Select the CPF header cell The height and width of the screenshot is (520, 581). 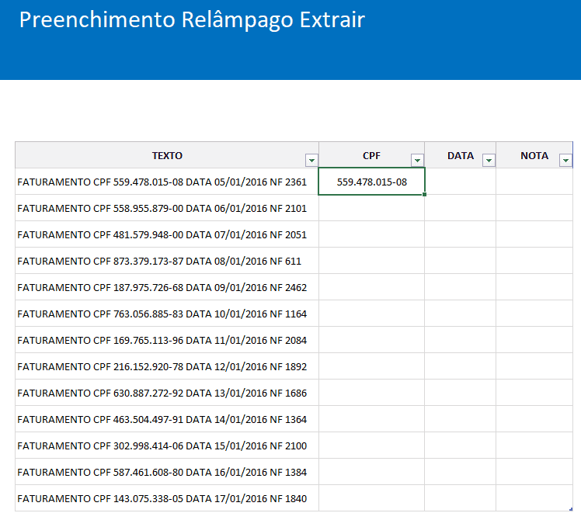[x=371, y=155]
